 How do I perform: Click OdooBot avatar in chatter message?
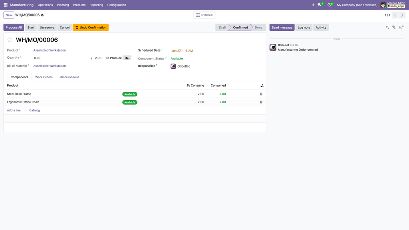(x=273, y=47)
